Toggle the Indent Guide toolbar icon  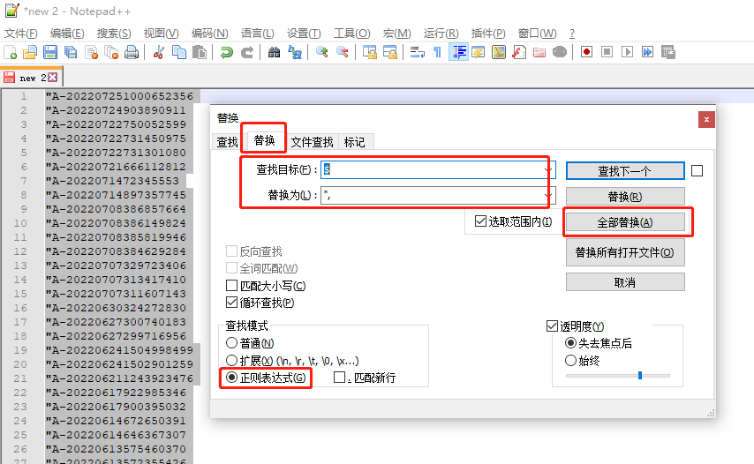(458, 52)
